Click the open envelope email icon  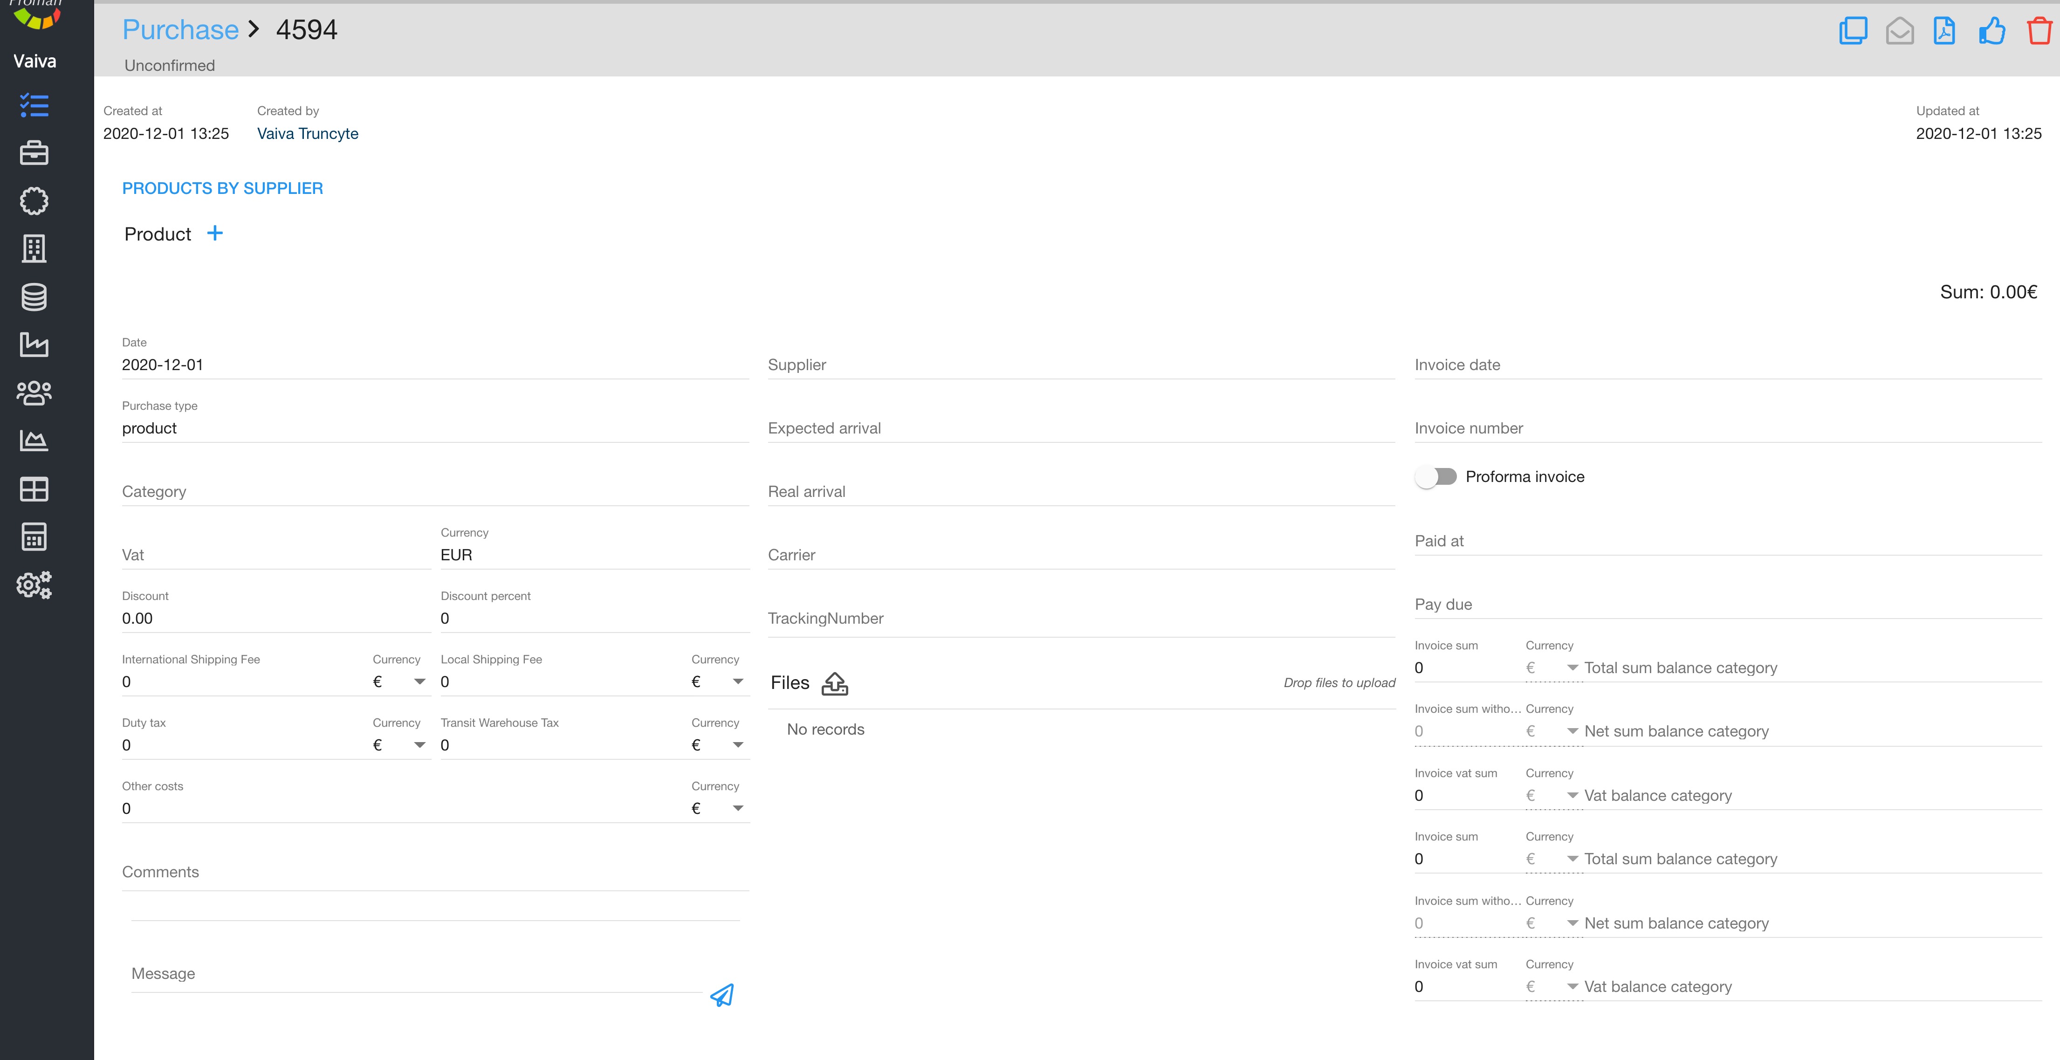point(1899,31)
